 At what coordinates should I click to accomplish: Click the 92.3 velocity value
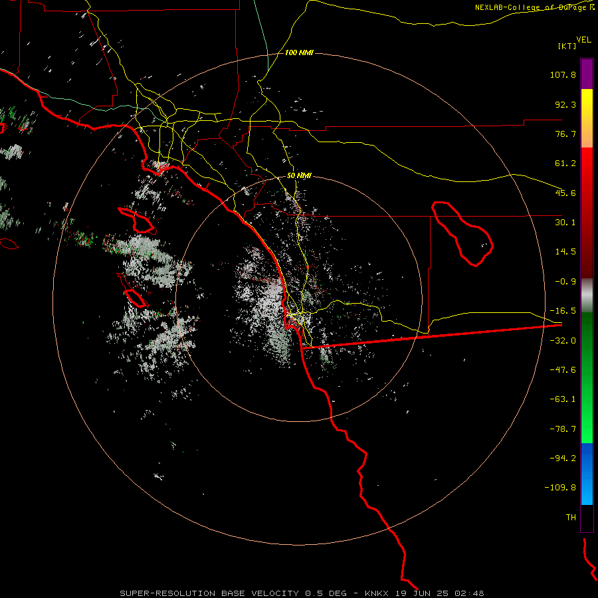(x=565, y=104)
